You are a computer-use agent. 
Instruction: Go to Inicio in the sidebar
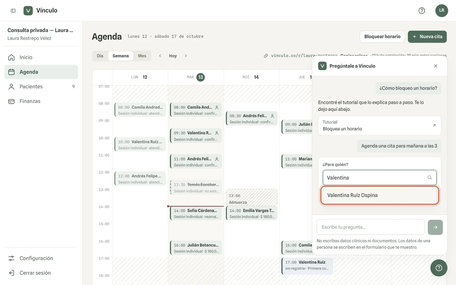[41, 57]
